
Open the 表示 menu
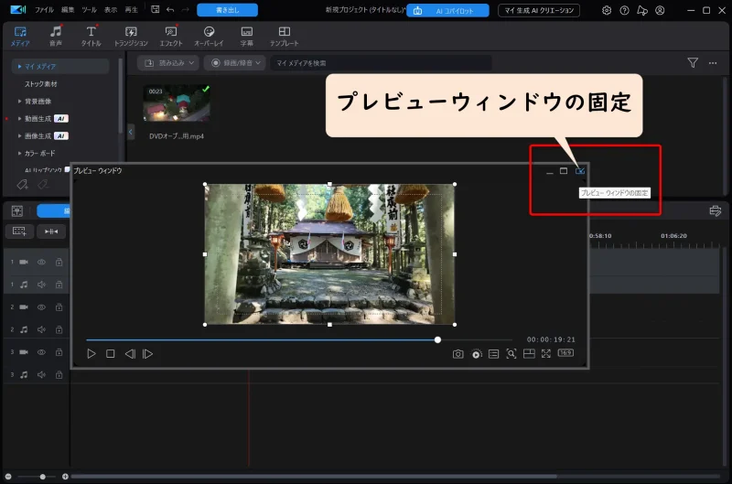111,10
